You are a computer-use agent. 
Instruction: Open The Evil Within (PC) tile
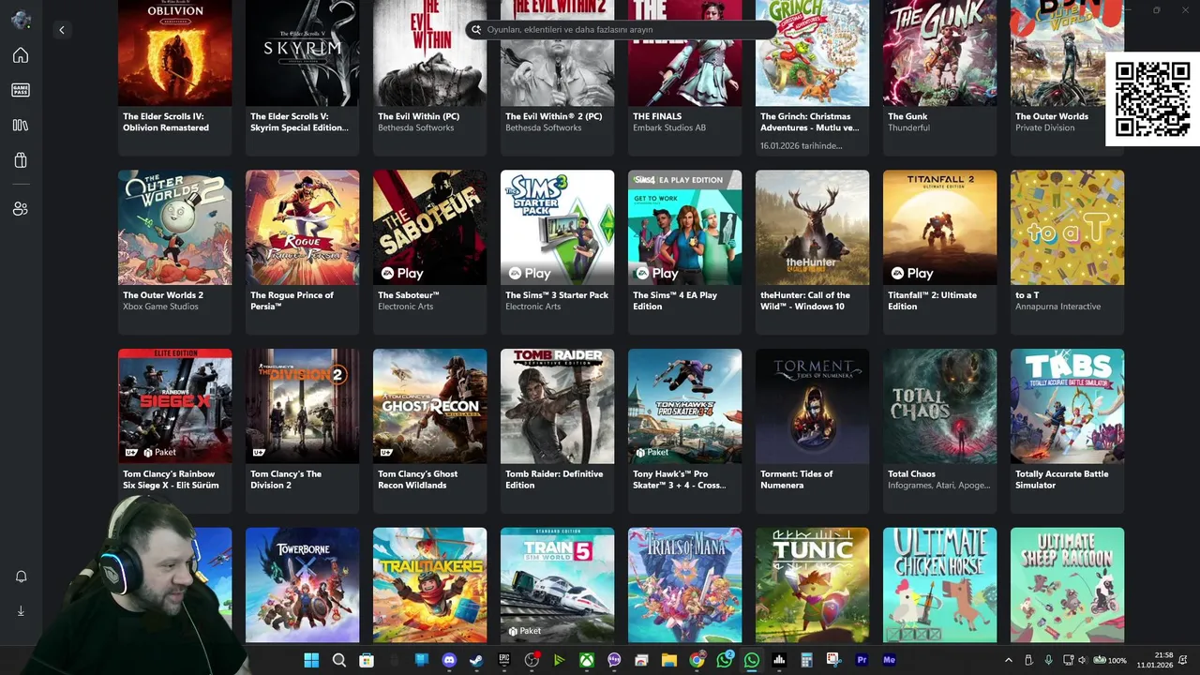[429, 78]
